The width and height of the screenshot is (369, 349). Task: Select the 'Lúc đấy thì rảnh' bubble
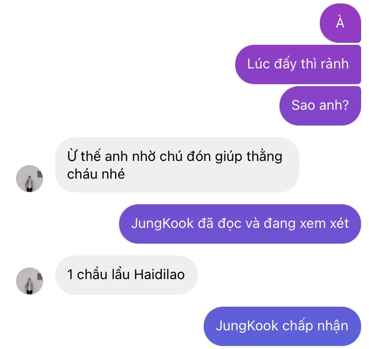298,64
